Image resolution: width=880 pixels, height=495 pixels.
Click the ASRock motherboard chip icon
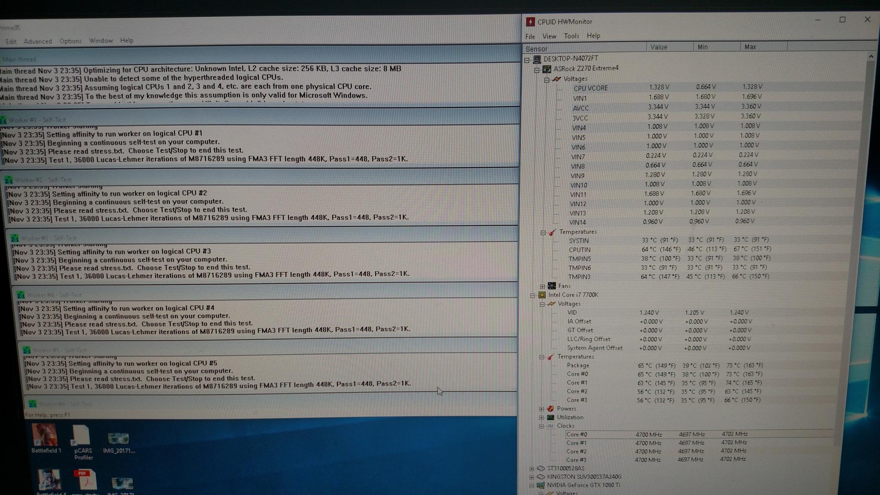[x=547, y=69]
